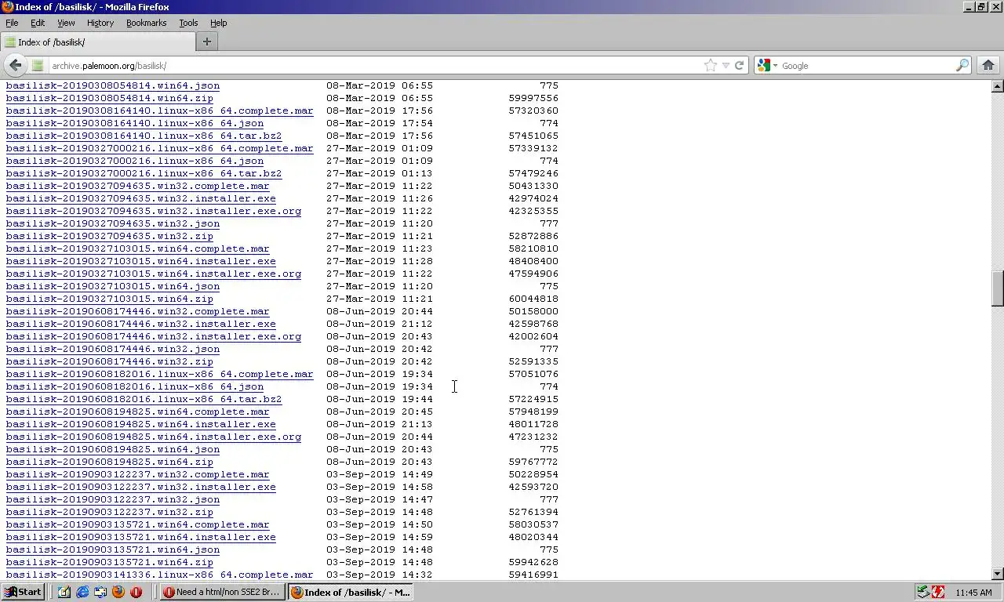This screenshot has height=602, width=1004.
Task: Open the URL history dropdown arrow
Action: tap(726, 66)
